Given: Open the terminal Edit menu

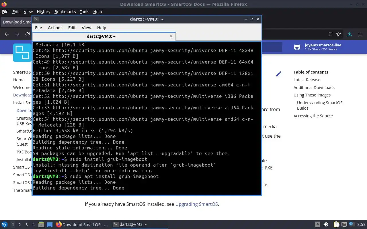Looking at the screenshot, I should point(72,28).
